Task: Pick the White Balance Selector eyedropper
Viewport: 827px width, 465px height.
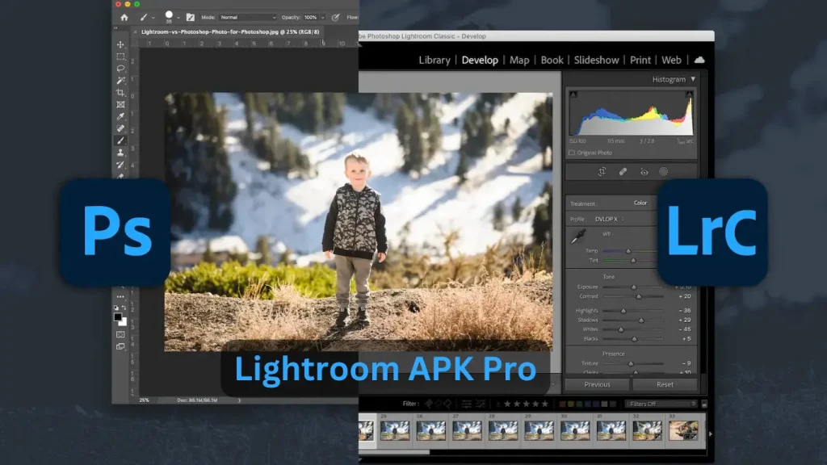Action: pyautogui.click(x=578, y=237)
